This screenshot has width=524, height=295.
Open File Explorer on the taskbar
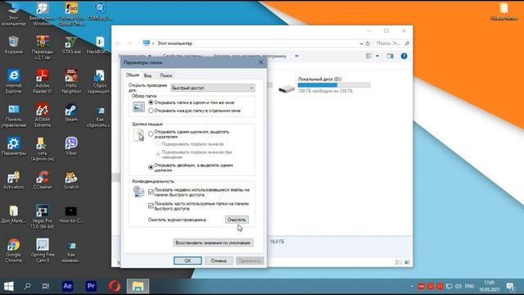point(138,286)
